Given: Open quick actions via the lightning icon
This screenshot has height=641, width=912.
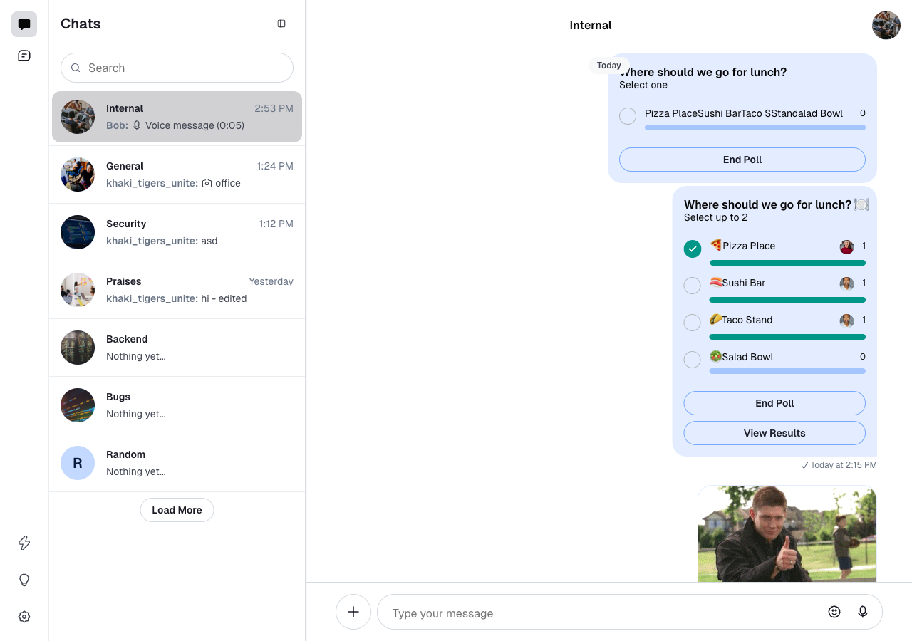Looking at the screenshot, I should pos(24,543).
